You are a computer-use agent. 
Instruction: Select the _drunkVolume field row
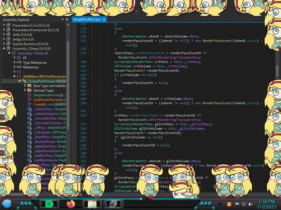click(x=50, y=142)
